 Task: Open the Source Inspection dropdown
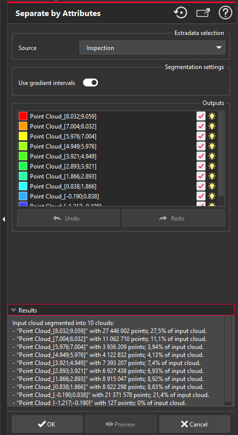[x=152, y=47]
